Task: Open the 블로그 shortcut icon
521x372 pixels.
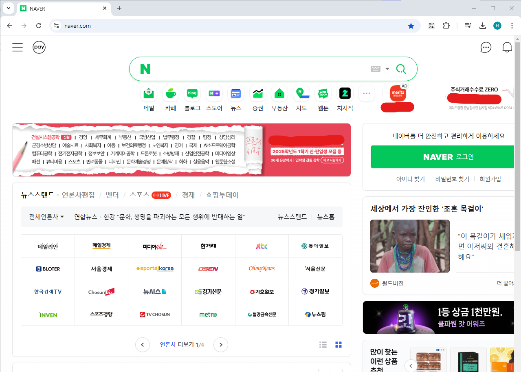Action: (x=192, y=94)
